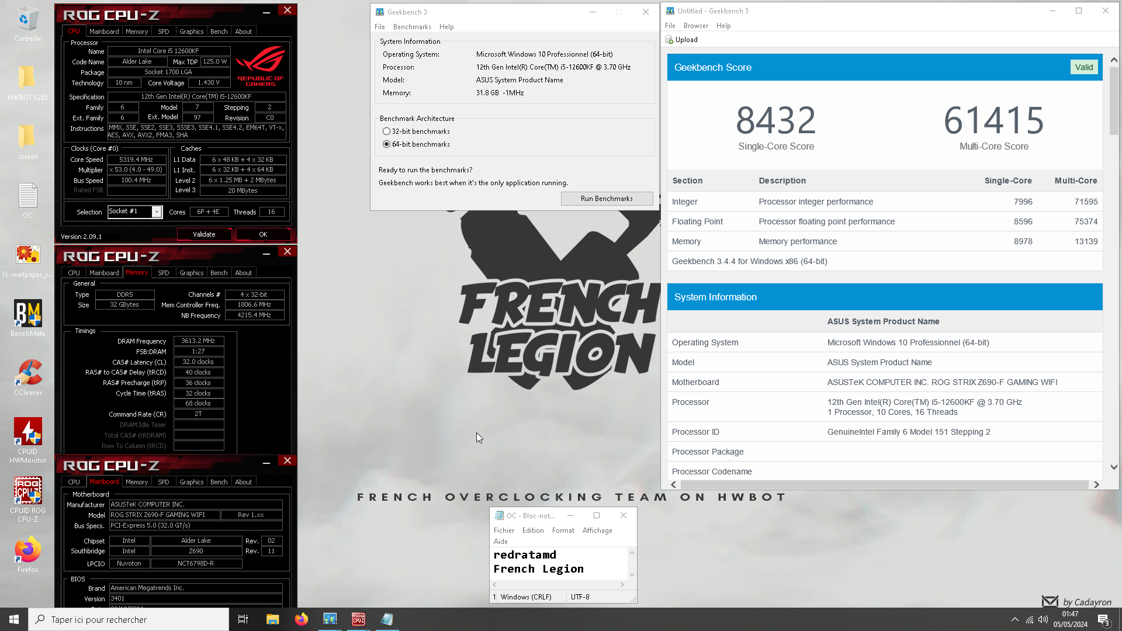
Task: Click Validate button in CPU-Z
Action: 205,234
